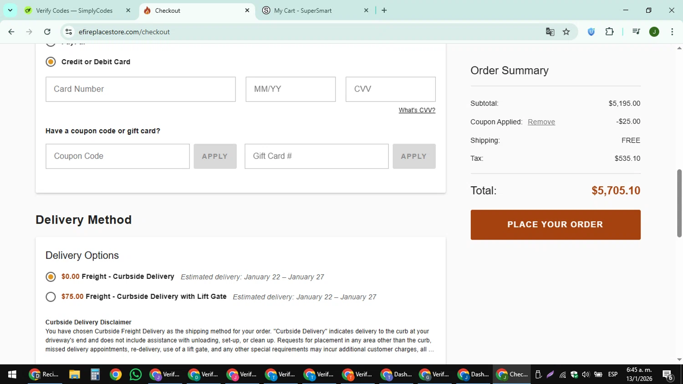683x384 pixels.
Task: Open the USB safely remove hardware icon
Action: [x=538, y=374]
